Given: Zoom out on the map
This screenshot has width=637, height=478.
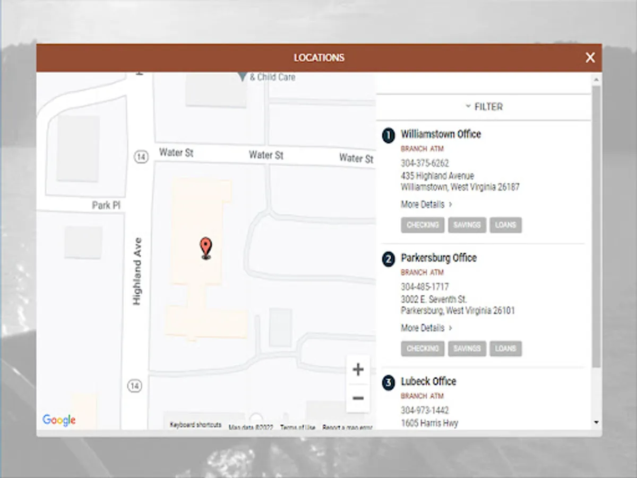Looking at the screenshot, I should coord(358,398).
